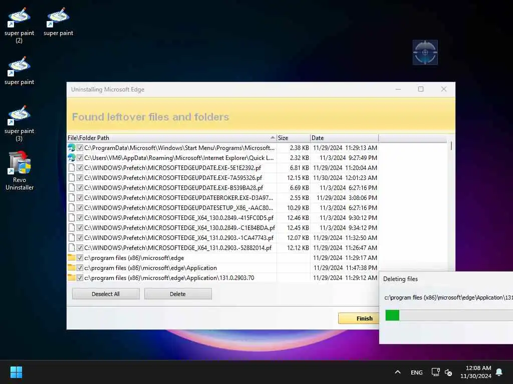Click the Edge icon on the Quick L... row
This screenshot has width=513, height=384.
(71, 157)
